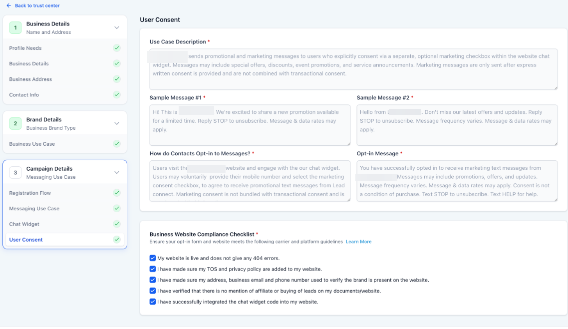Click the green checkmark beside Registration Flow

click(x=117, y=193)
